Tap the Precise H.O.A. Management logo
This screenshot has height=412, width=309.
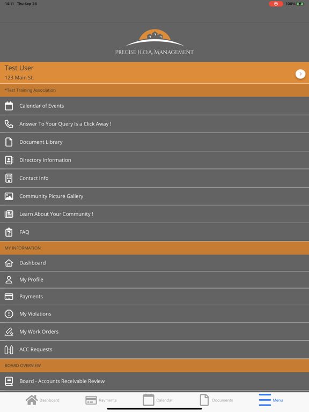tap(154, 42)
